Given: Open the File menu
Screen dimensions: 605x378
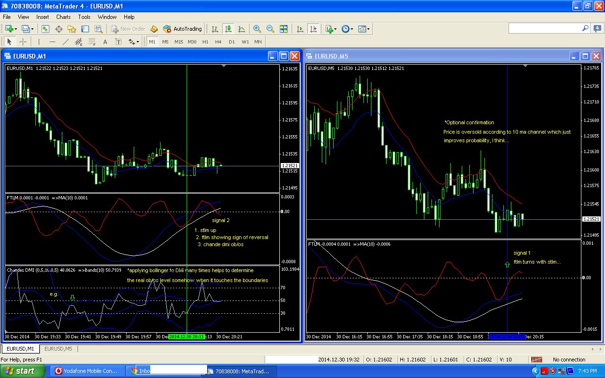Looking at the screenshot, I should click(7, 17).
